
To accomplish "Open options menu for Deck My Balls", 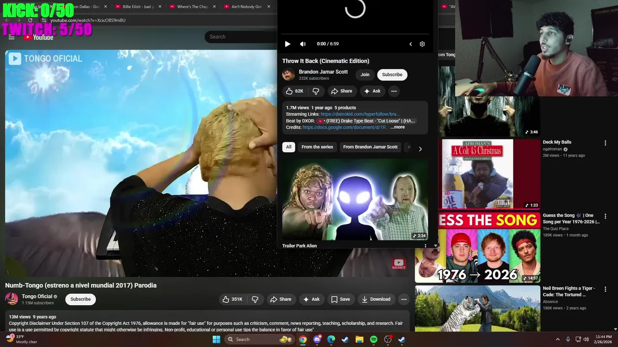I will [605, 143].
